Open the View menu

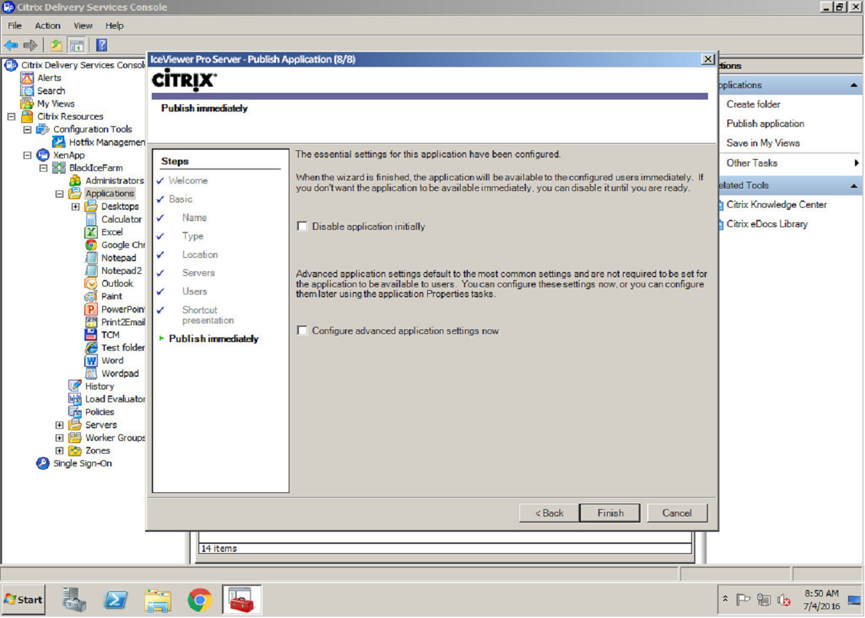(x=83, y=26)
